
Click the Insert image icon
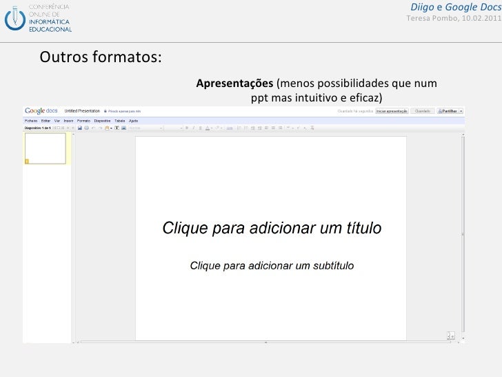click(123, 128)
